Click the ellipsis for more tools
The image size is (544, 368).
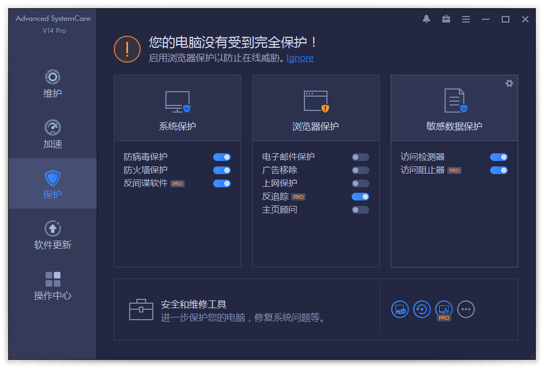click(465, 309)
